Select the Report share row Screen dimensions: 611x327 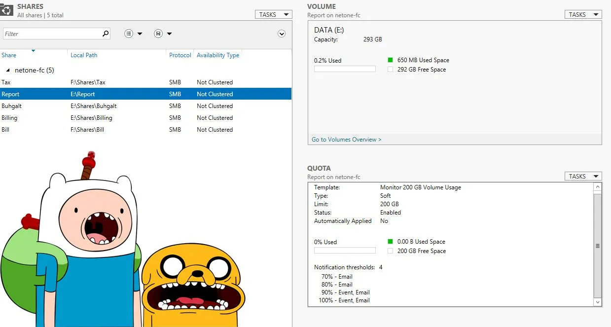pos(146,94)
